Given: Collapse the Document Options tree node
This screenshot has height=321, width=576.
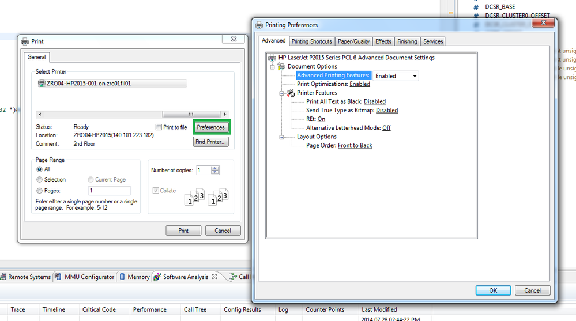Looking at the screenshot, I should 272,67.
